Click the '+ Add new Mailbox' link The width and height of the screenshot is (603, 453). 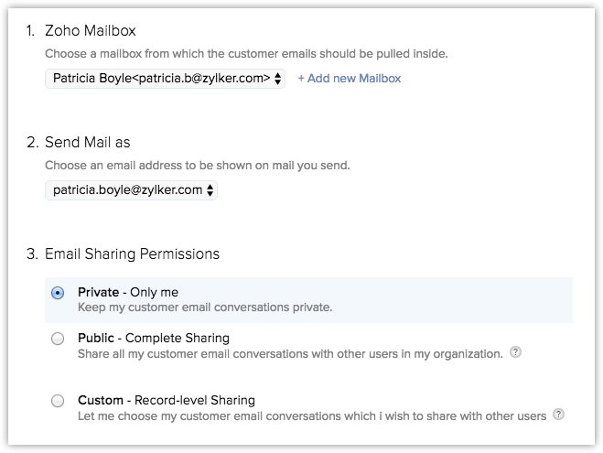[x=349, y=79]
